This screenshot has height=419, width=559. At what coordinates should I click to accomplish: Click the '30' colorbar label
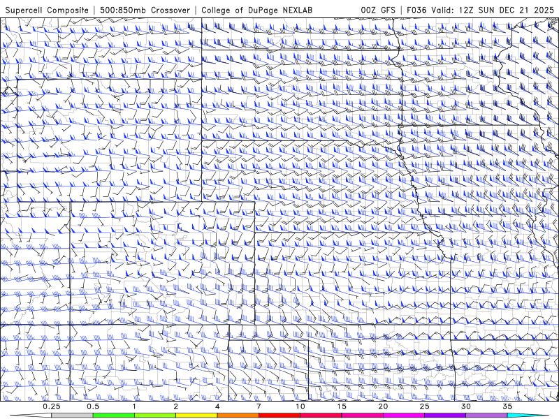pyautogui.click(x=466, y=406)
